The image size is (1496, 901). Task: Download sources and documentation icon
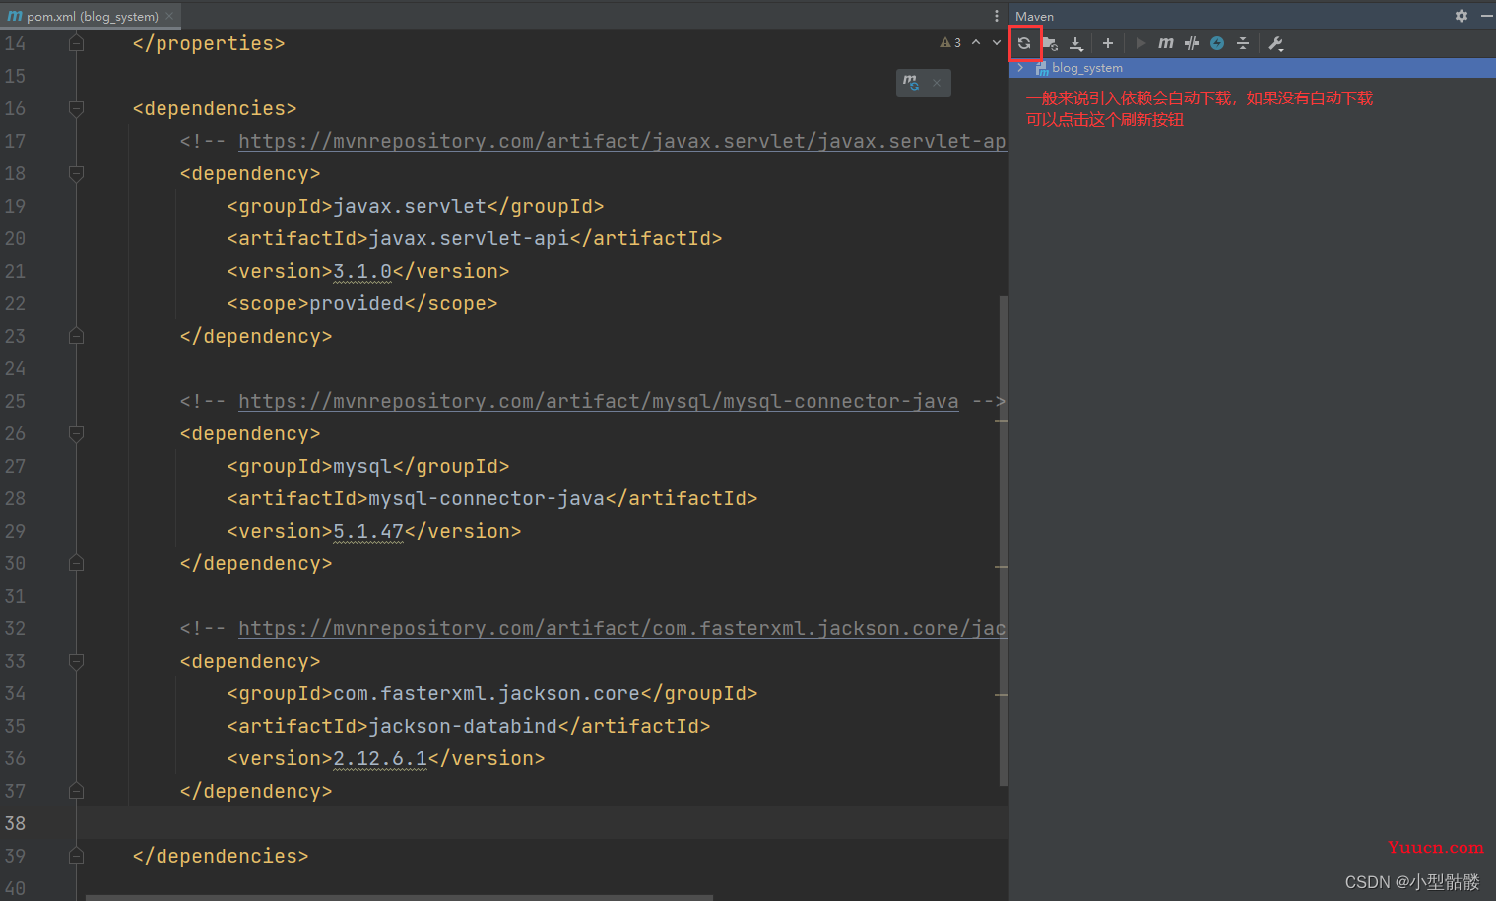click(x=1076, y=43)
